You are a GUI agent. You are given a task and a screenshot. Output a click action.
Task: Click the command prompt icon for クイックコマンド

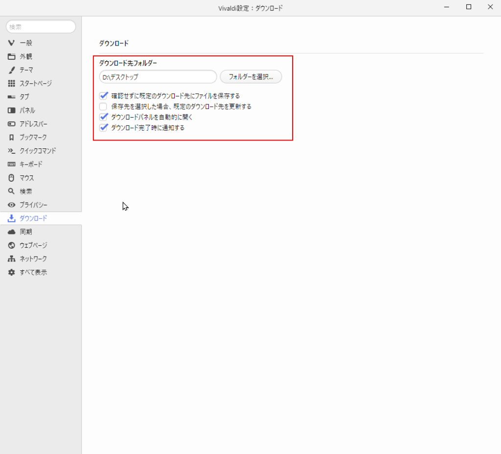point(12,151)
